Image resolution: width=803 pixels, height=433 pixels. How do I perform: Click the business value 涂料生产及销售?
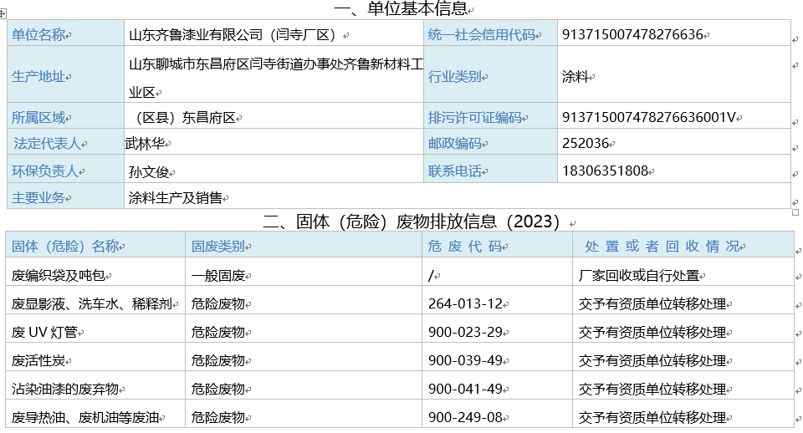click(x=175, y=197)
